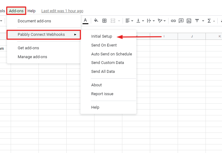
Task: Click the create filter icon
Action: tap(197, 21)
